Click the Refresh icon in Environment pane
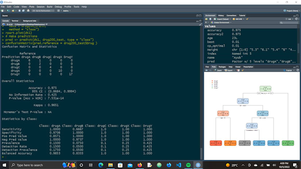This screenshot has height=169, width=301. pyautogui.click(x=297, y=19)
